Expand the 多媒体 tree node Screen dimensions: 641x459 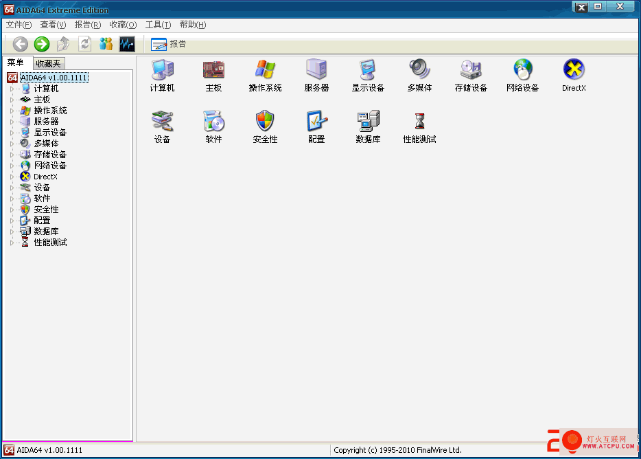point(12,144)
